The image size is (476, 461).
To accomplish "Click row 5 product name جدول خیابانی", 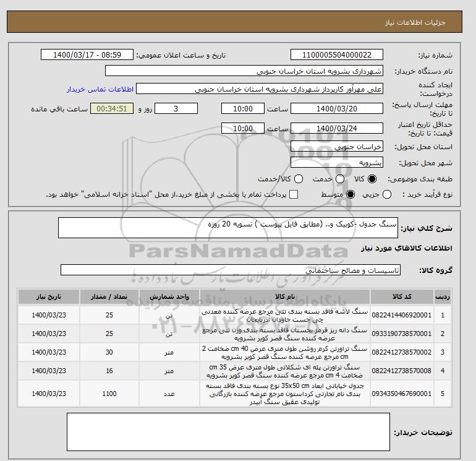I will click(285, 394).
